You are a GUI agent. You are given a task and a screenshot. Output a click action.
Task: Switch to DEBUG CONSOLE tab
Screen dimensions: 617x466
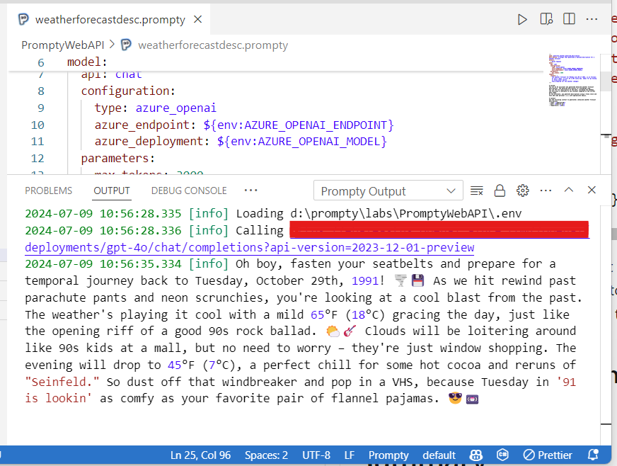tap(189, 191)
